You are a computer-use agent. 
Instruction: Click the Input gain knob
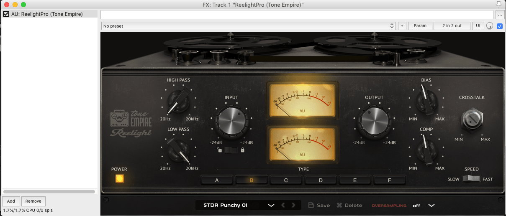(x=231, y=120)
